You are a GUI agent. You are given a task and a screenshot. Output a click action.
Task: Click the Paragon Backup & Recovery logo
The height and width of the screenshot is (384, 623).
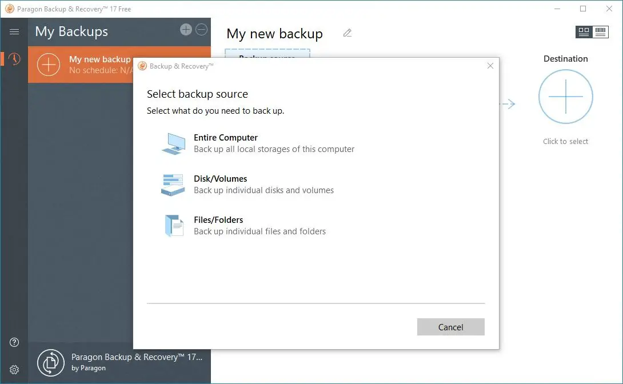click(x=51, y=362)
